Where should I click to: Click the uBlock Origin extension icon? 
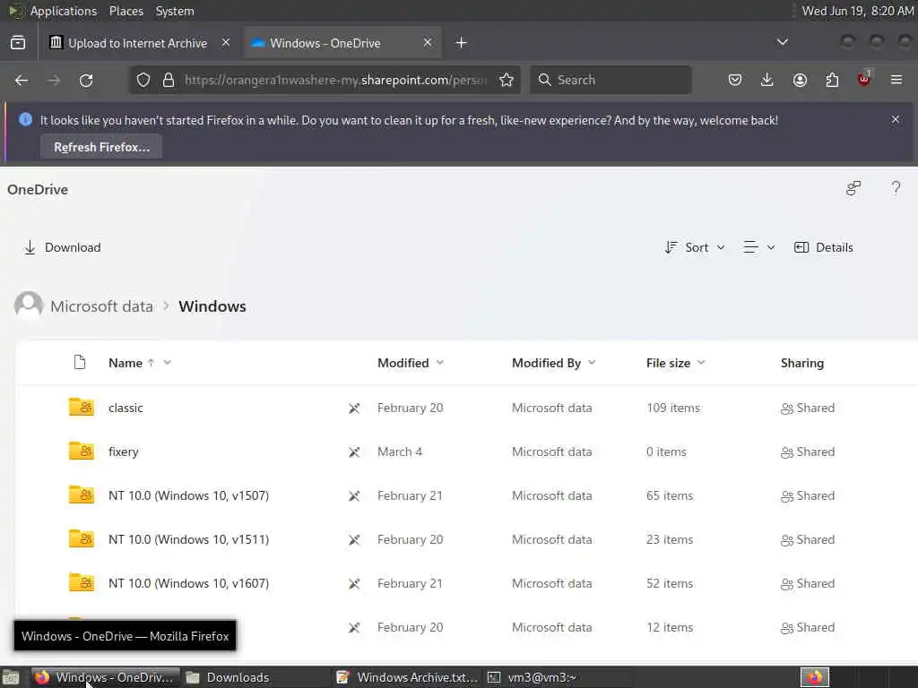coord(864,79)
